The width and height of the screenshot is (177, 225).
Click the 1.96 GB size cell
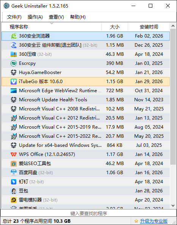point(115,36)
